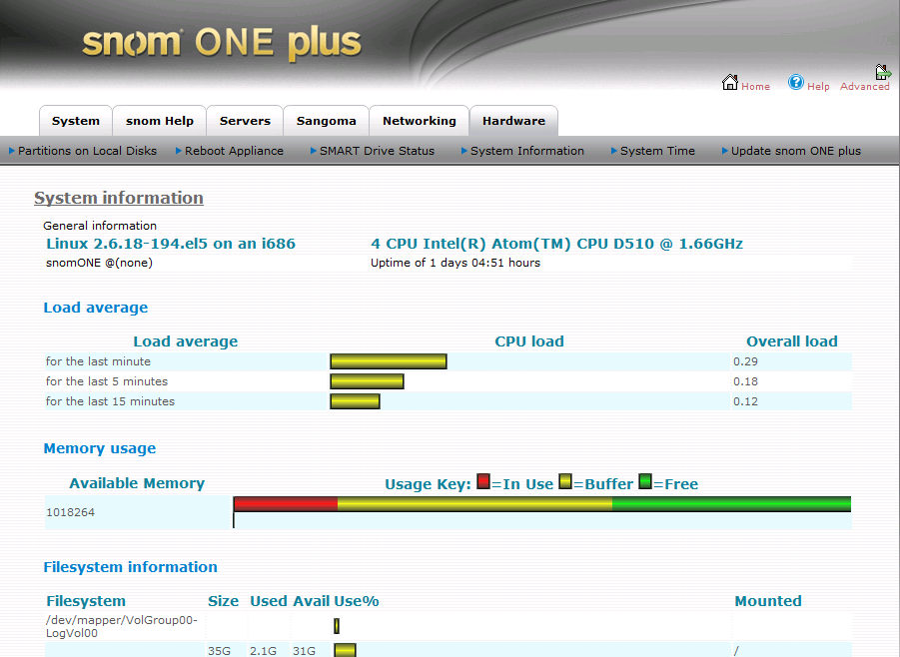Click the 35G size cell

[x=220, y=651]
